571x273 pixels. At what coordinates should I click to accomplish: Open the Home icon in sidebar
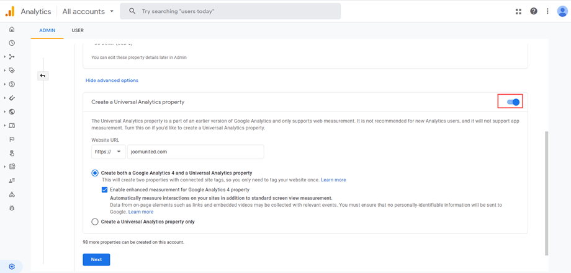click(12, 30)
